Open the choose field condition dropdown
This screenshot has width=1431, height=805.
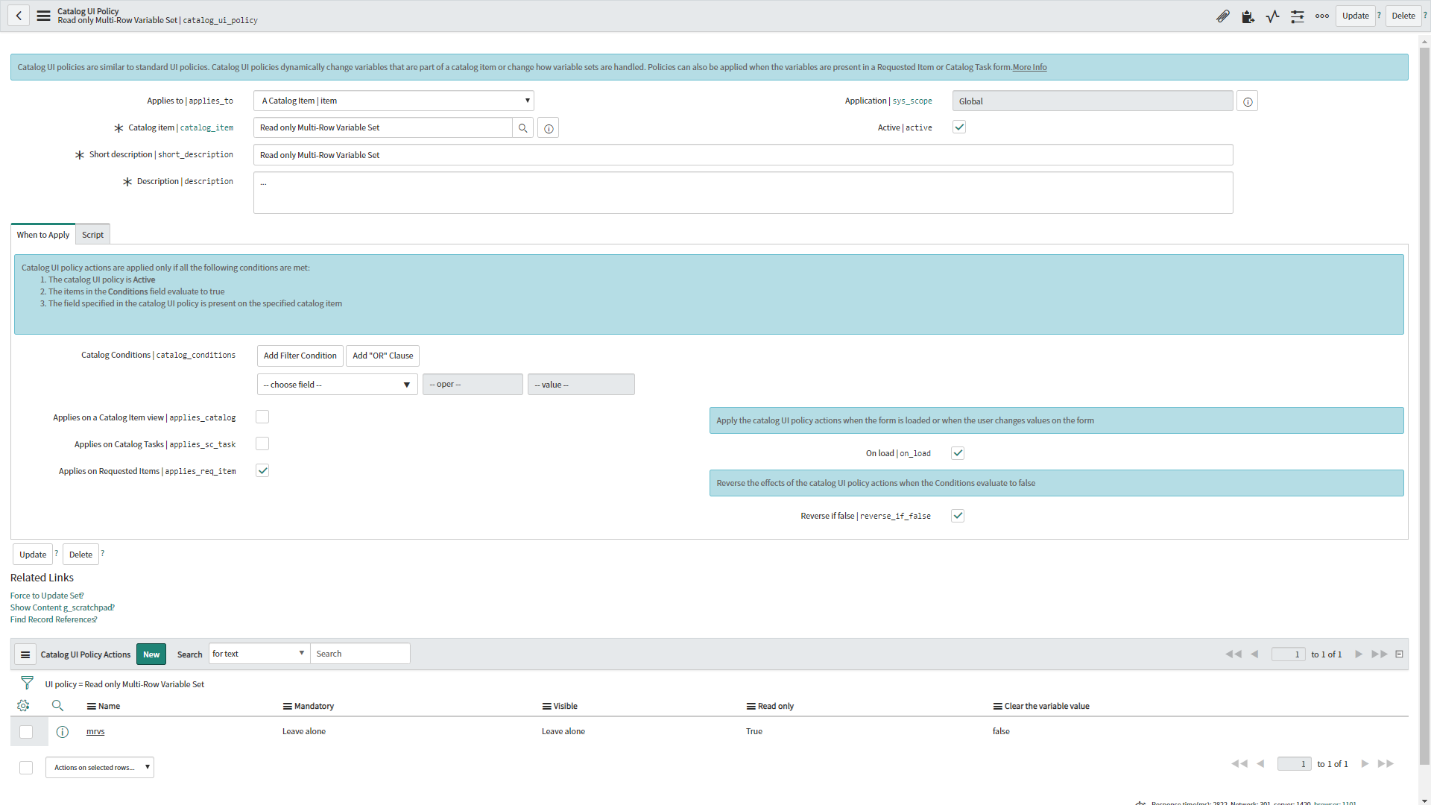[x=338, y=385]
